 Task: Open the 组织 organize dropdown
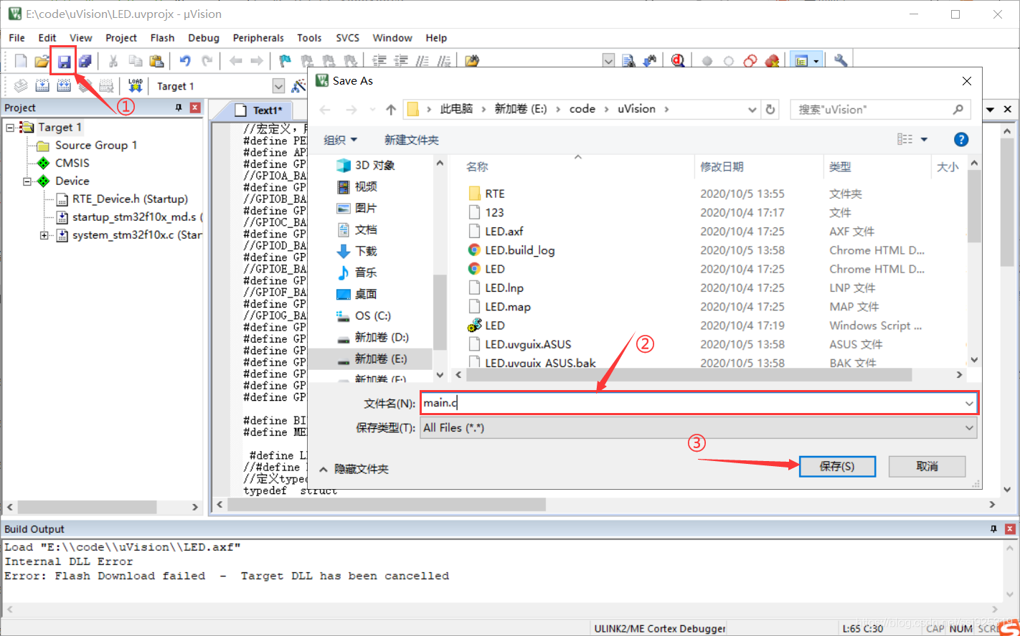tap(340, 140)
